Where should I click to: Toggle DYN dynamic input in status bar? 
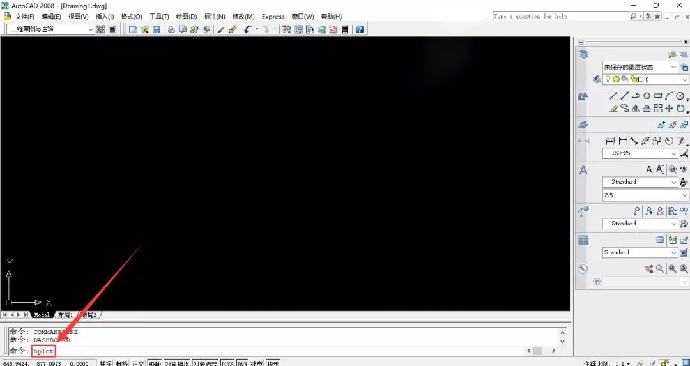[243, 363]
